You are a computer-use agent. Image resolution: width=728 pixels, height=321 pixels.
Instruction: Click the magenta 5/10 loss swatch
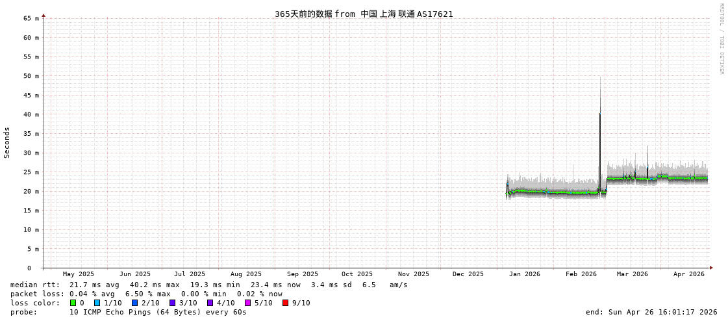coord(247,303)
